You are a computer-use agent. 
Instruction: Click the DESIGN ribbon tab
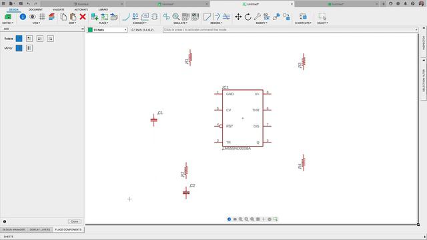click(x=13, y=9)
